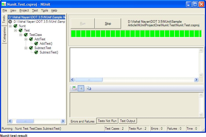Click the stack trace pane scroll down arrow
206x137 pixels.
coord(201,115)
